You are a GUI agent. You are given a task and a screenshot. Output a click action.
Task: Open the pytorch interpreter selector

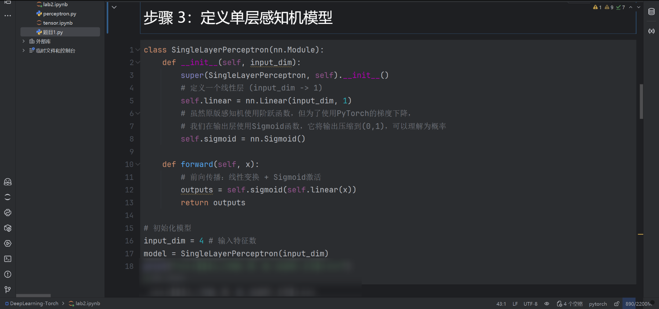pyautogui.click(x=598, y=304)
